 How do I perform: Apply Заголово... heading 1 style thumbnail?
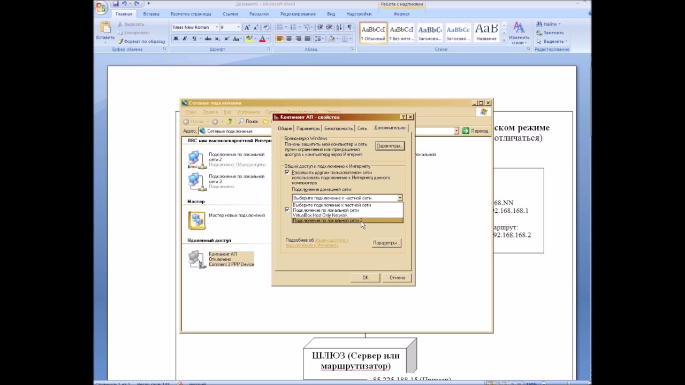tap(430, 32)
